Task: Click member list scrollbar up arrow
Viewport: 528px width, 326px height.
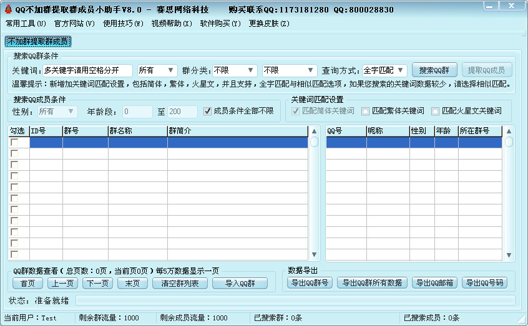Action: click(x=509, y=131)
